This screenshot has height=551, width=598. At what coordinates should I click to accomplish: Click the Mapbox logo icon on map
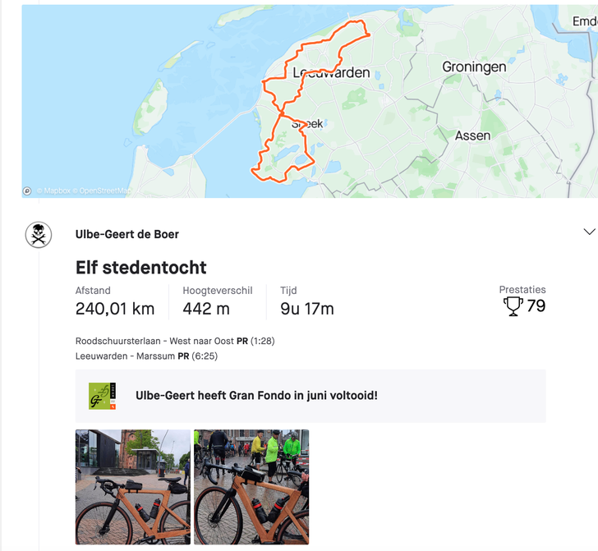coord(28,191)
